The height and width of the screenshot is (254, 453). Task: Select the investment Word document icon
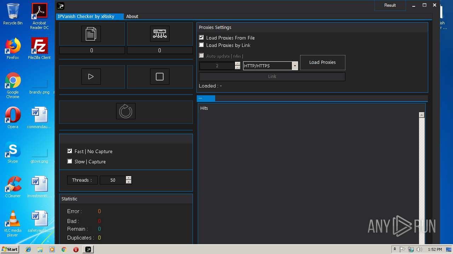[39, 187]
